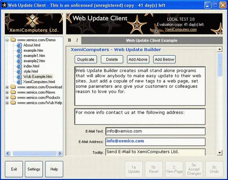Screen dimensions: 228x180
Task: Toggle the Bold formatting icon
Action: [69, 40]
